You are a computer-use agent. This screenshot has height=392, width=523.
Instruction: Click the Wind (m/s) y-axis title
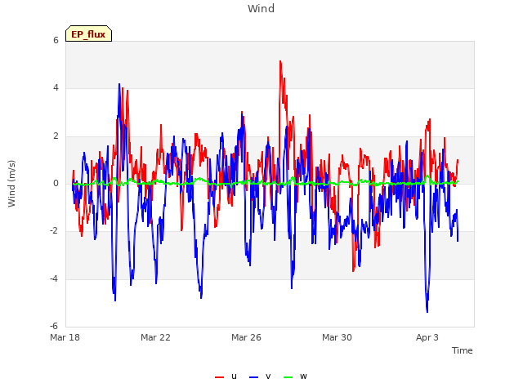(x=11, y=184)
